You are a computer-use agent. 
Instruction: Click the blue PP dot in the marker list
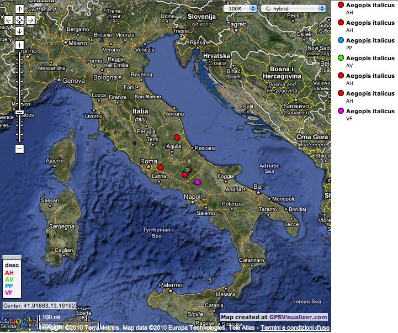click(x=341, y=40)
